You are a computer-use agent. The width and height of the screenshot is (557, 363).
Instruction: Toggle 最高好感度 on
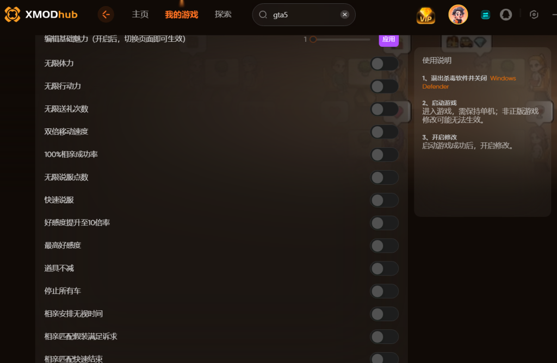tap(385, 246)
